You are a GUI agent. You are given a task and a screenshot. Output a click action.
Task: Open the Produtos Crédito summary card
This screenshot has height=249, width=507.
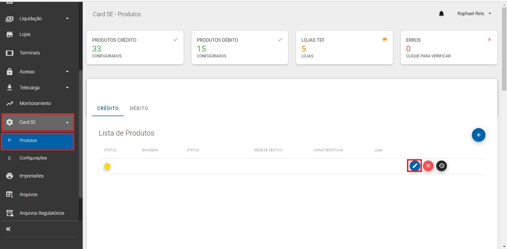pyautogui.click(x=135, y=48)
